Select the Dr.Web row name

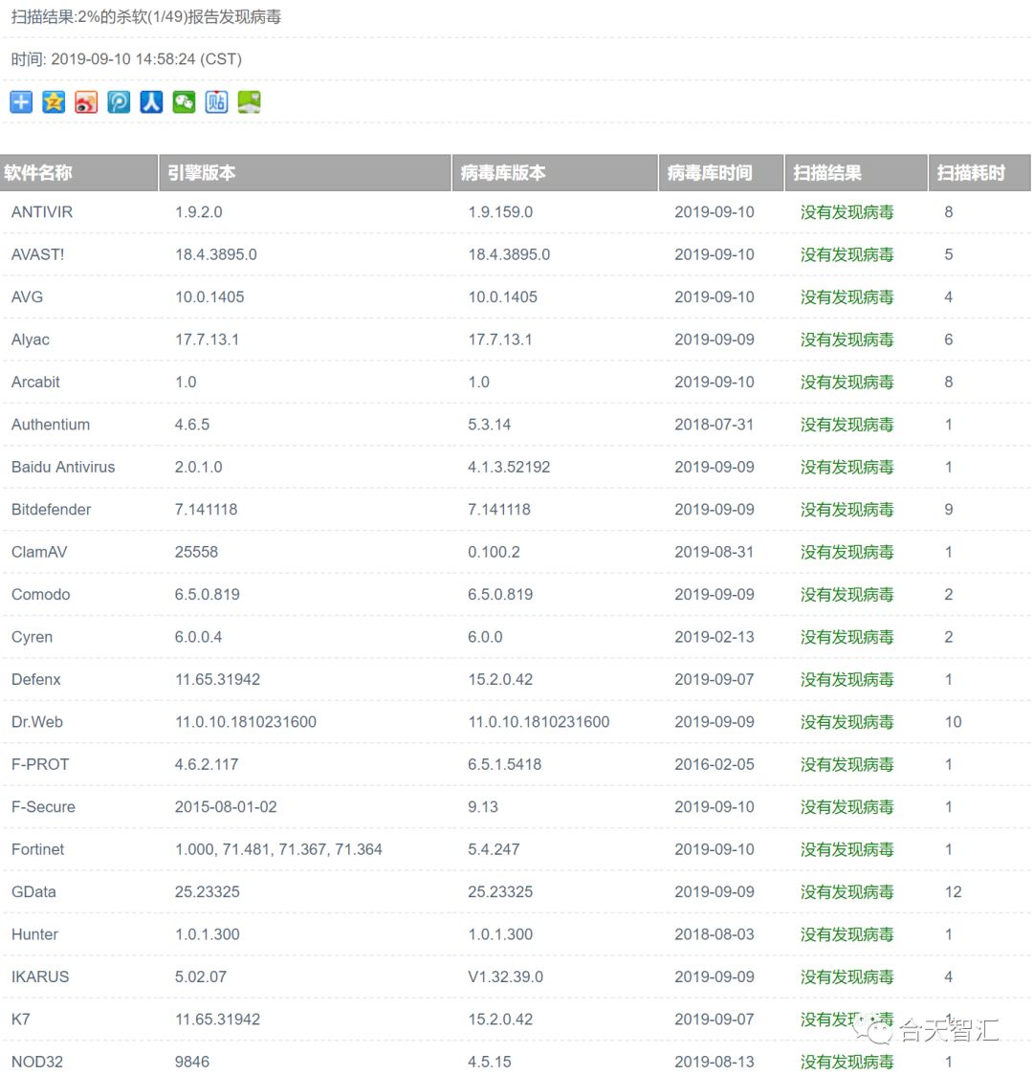[37, 722]
